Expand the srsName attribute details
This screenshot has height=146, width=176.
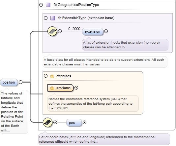[x=76, y=88]
